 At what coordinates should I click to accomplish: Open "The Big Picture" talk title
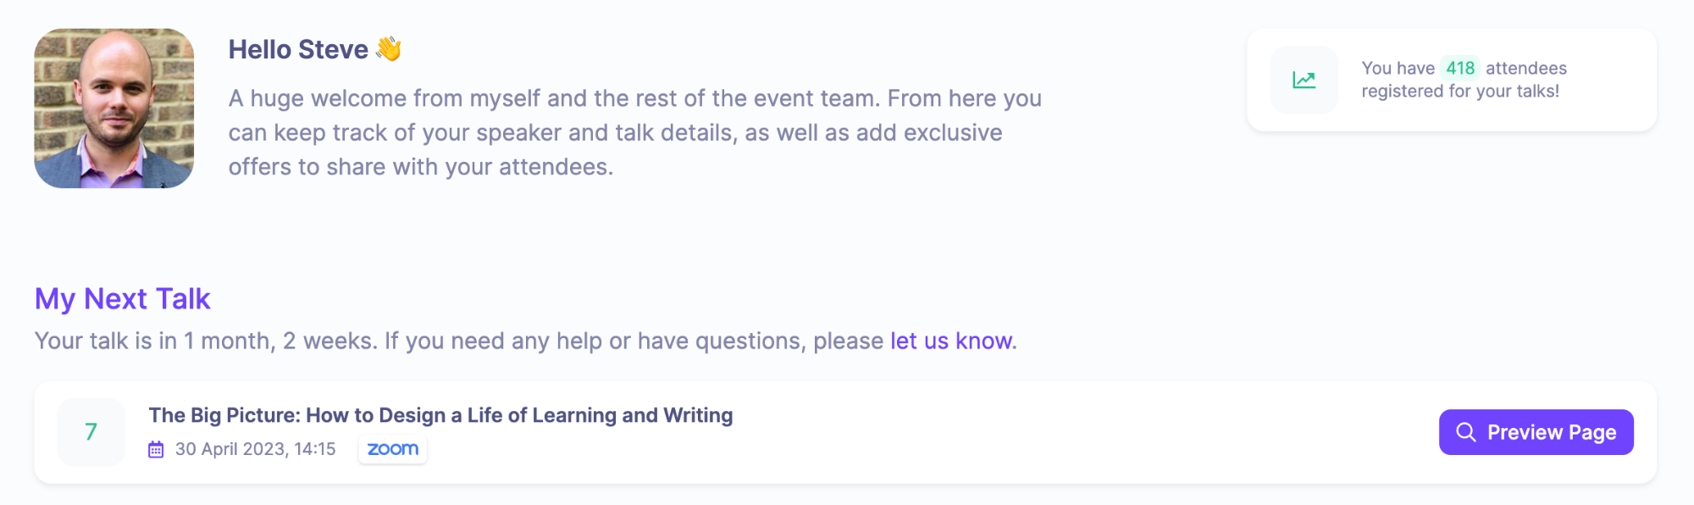coord(440,415)
